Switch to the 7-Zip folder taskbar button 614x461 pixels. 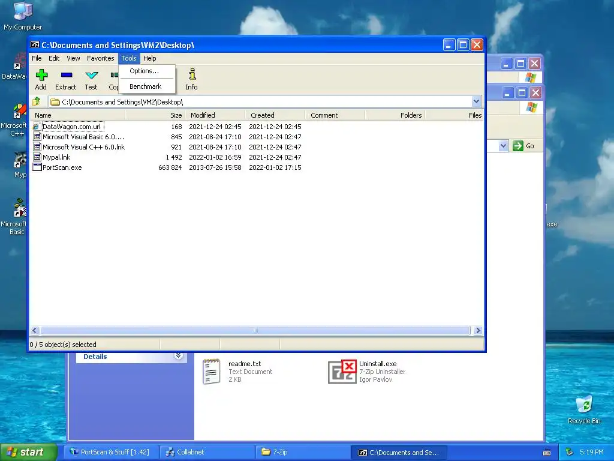click(302, 452)
